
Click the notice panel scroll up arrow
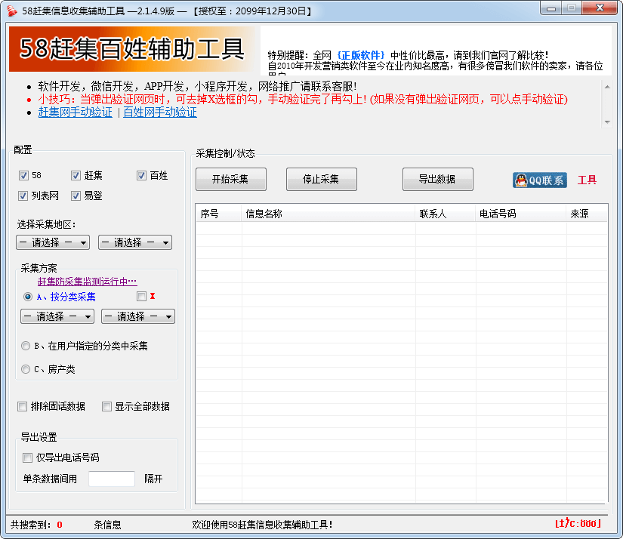click(x=607, y=87)
